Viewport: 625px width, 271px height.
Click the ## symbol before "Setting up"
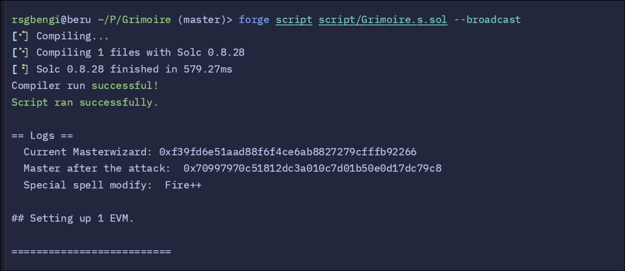[x=18, y=218]
